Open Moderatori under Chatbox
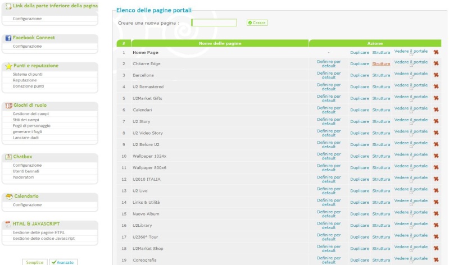The image size is (449, 265). 23,177
